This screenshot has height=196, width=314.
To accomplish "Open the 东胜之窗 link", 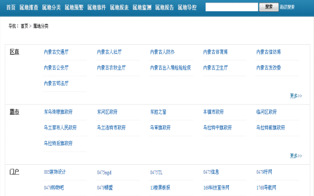I will point(158,111).
